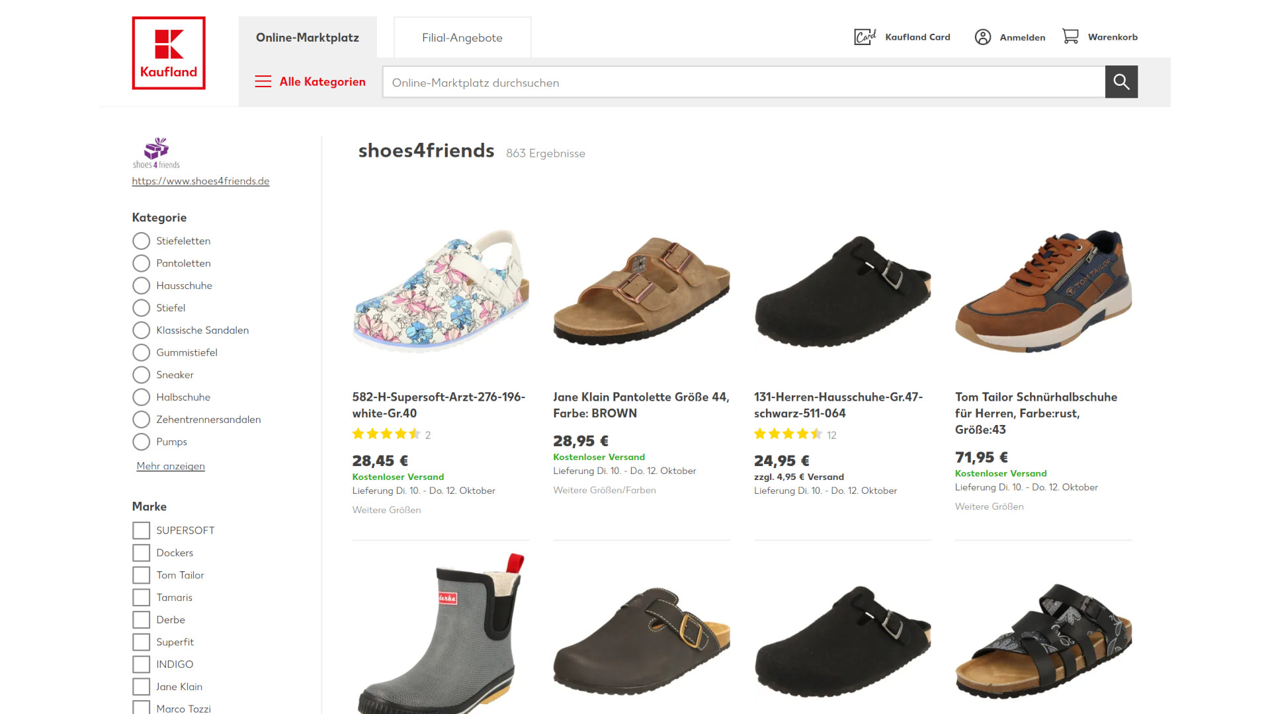This screenshot has width=1270, height=714.
Task: Click the search magnifier button
Action: click(x=1121, y=81)
